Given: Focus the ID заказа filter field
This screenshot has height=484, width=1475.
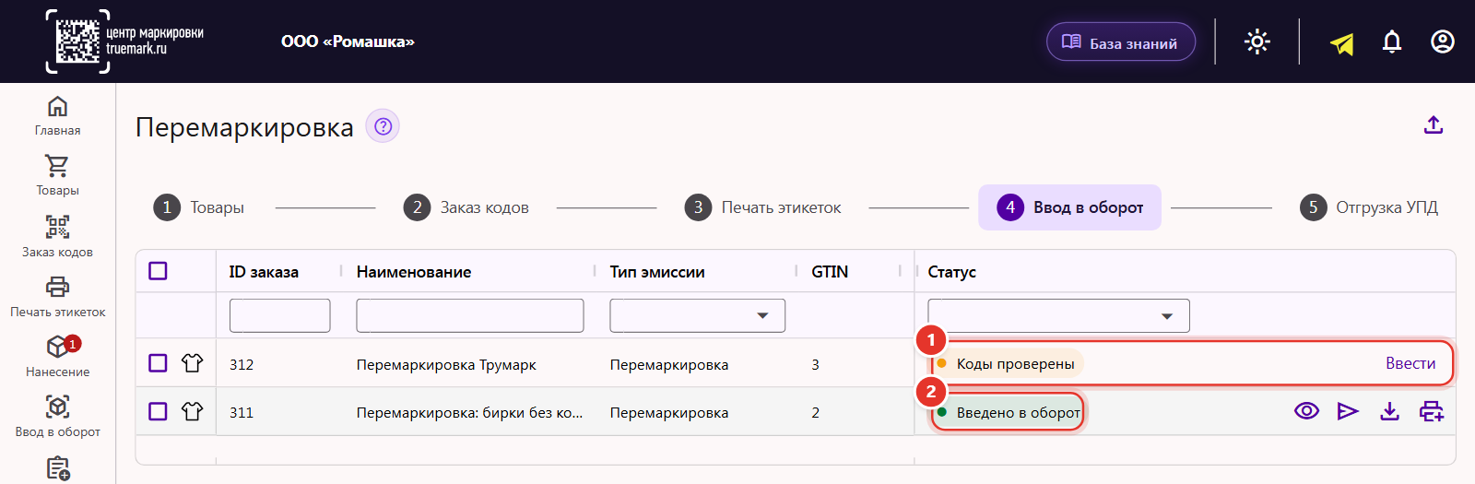Looking at the screenshot, I should pos(279,315).
